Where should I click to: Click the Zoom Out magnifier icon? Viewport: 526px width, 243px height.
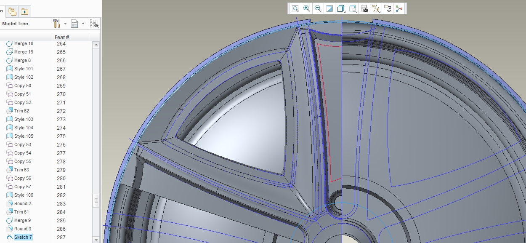(318, 8)
